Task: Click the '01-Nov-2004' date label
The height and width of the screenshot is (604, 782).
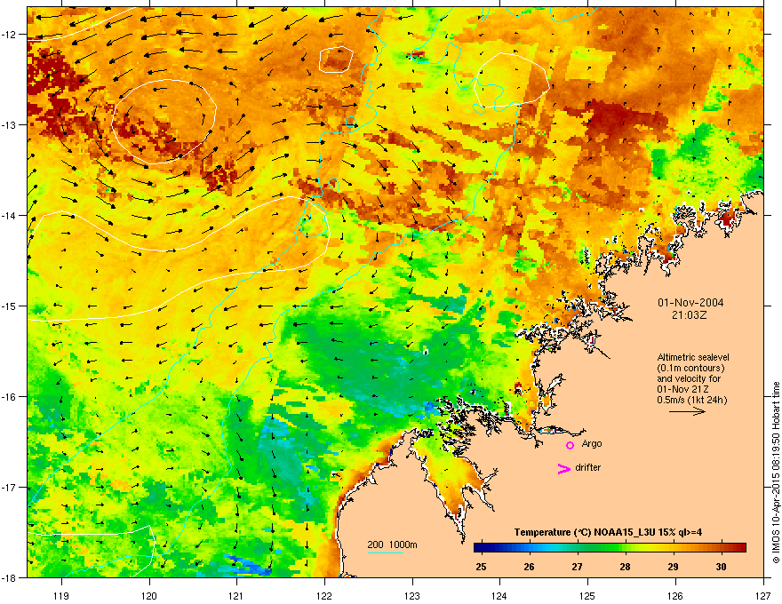Action: (690, 303)
